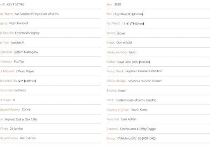Click the Ebony fretboard material value
Viewport: 210px width, 157px height.
(x=26, y=109)
